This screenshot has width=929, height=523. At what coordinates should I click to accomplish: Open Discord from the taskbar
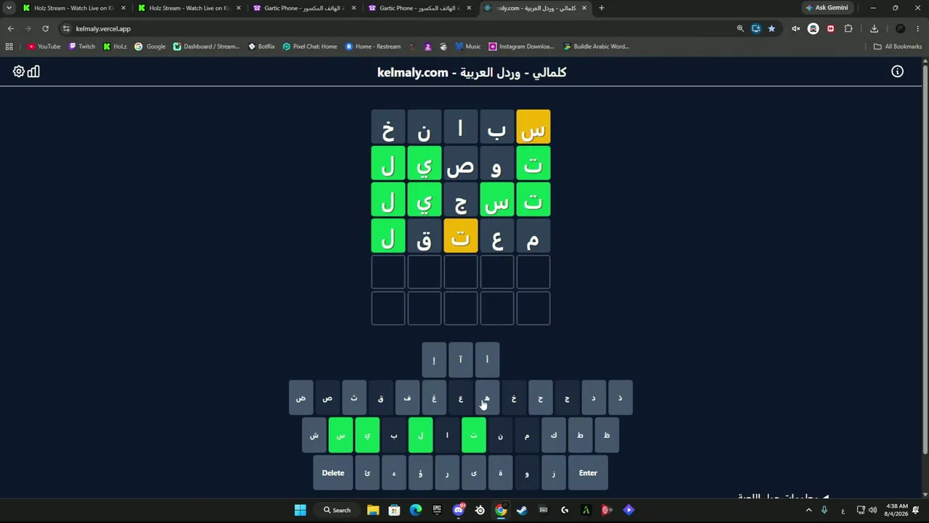coord(459,510)
